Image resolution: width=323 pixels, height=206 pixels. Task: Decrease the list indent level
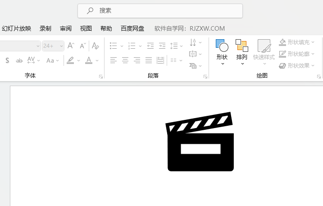150,46
